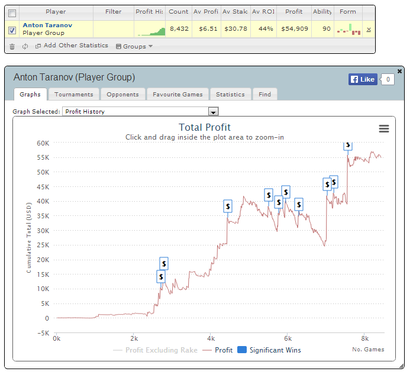413x378 pixels.
Task: Click the panel resize grip in bottom corner
Action: point(401,366)
